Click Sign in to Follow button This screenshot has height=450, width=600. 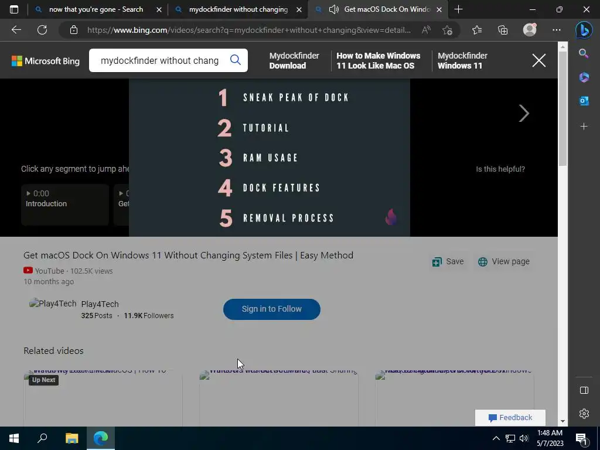(x=272, y=309)
